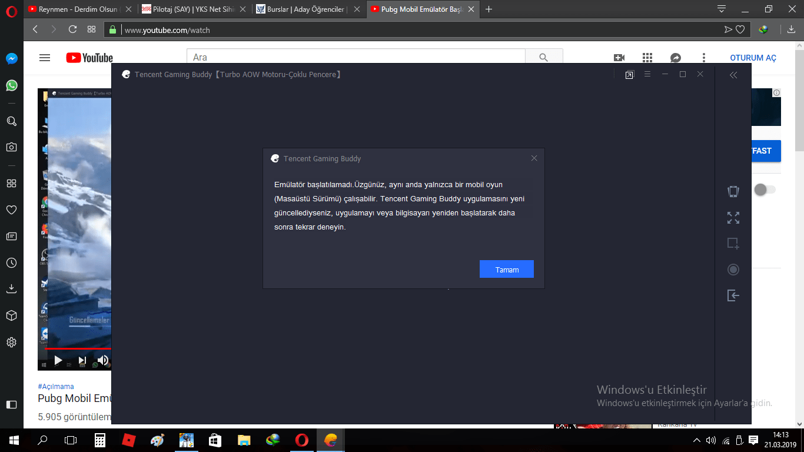Open settings gear in Opera sidebar
This screenshot has width=804, height=452.
click(11, 342)
